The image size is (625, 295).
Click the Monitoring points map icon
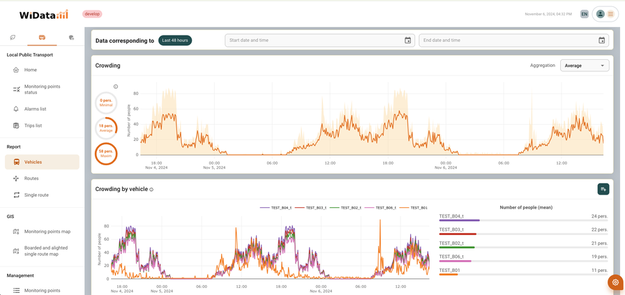pyautogui.click(x=16, y=232)
